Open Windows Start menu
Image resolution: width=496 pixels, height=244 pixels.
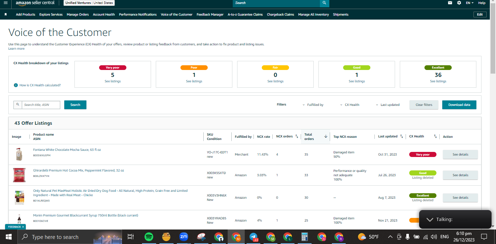tap(9, 237)
